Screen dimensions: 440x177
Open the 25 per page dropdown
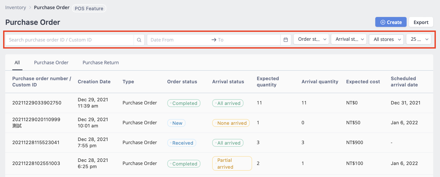(x=419, y=39)
